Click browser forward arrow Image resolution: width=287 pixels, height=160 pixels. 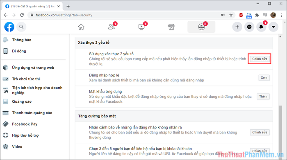(14, 15)
